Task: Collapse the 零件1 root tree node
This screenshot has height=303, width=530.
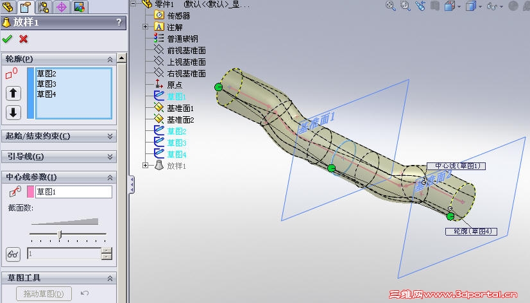Action: click(x=133, y=4)
